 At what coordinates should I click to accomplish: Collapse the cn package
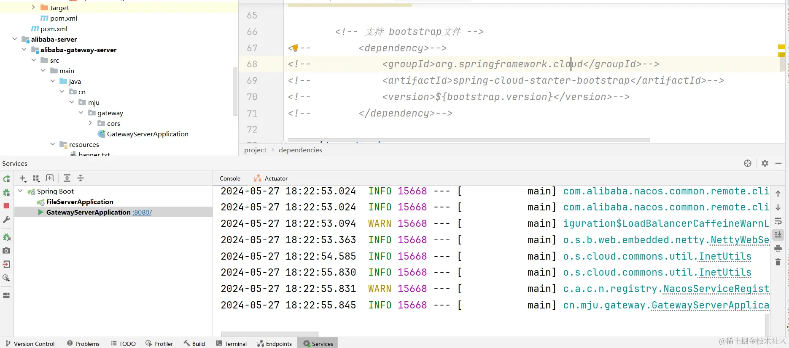coord(62,91)
